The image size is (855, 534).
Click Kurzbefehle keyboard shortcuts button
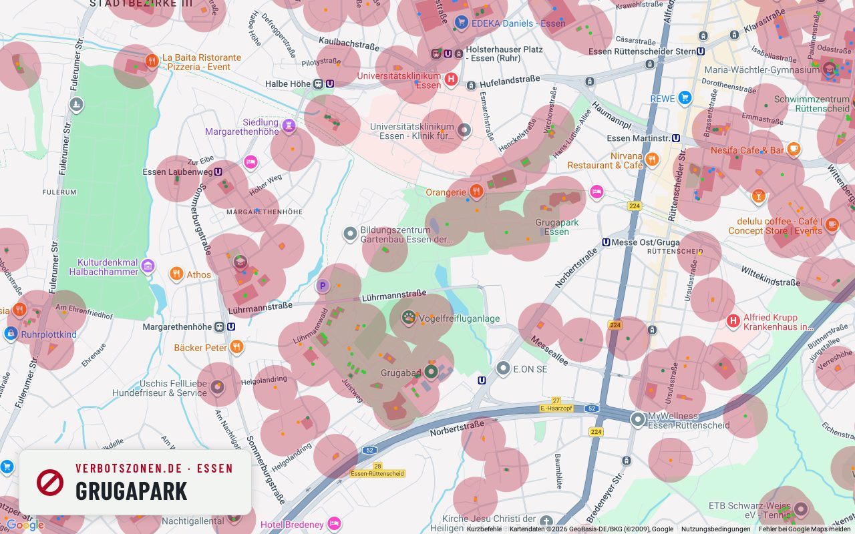484,529
